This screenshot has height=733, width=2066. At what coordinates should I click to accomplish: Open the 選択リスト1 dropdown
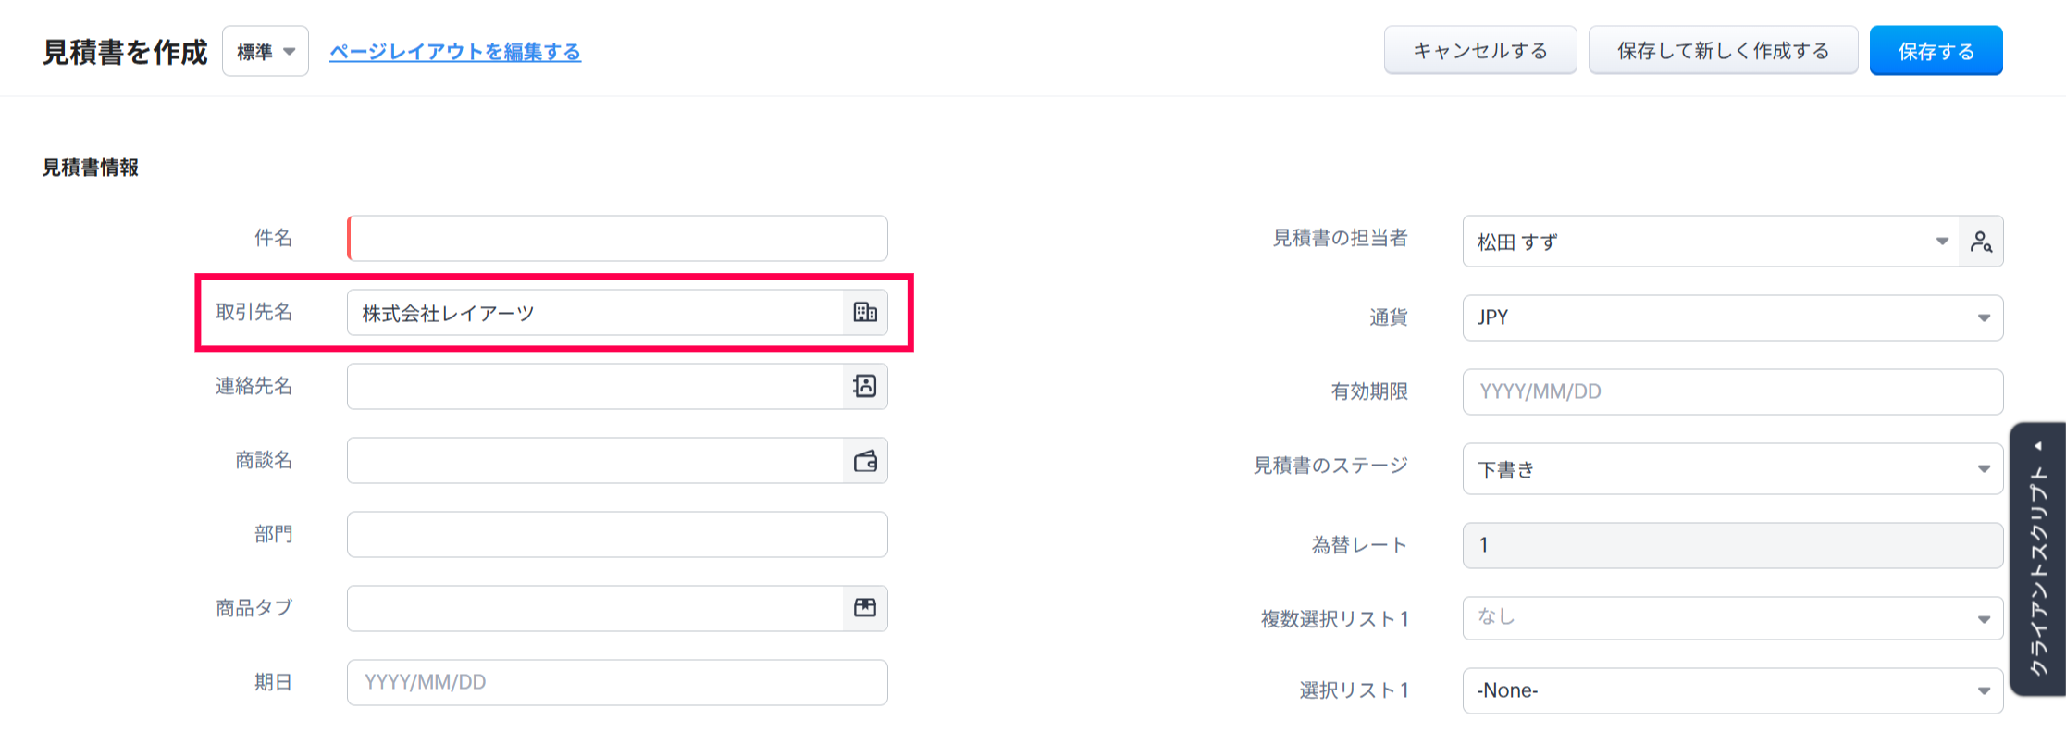pos(1732,690)
